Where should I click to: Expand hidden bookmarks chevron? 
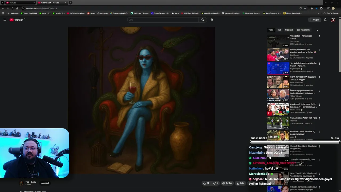pos(318,13)
